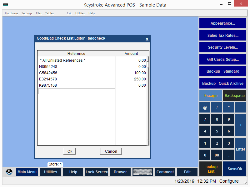
Task: Tap keypad digit 2
Action: (217, 143)
